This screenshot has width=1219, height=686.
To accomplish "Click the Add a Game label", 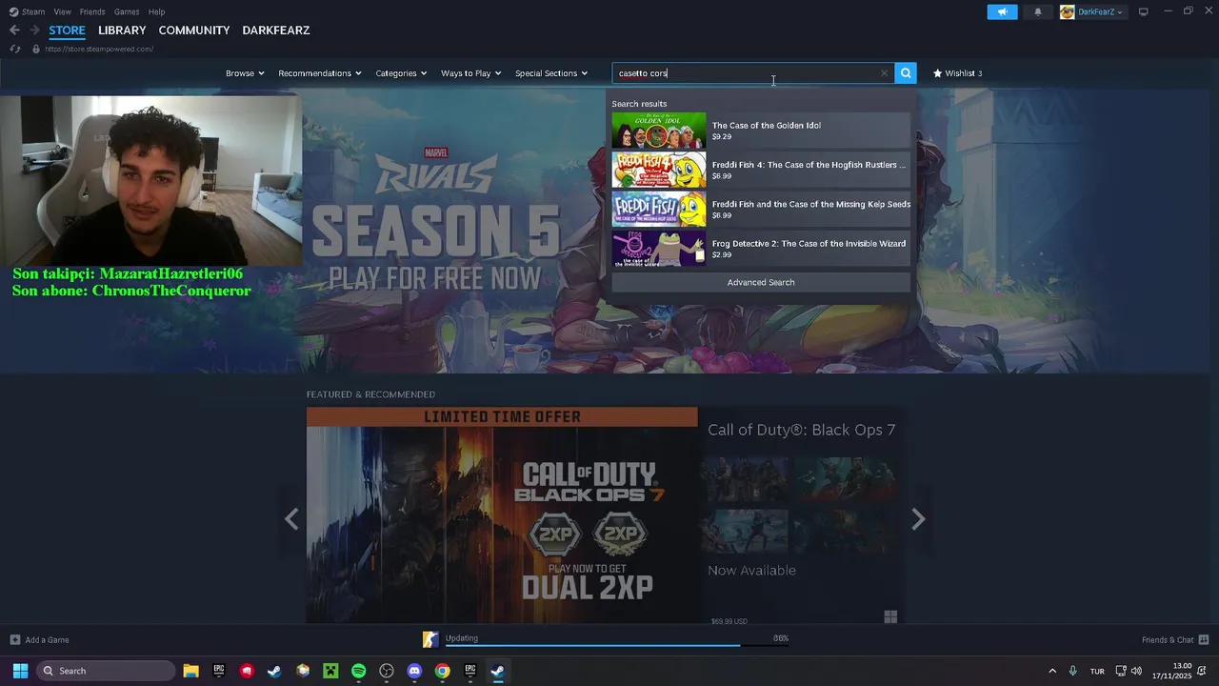I will [47, 639].
